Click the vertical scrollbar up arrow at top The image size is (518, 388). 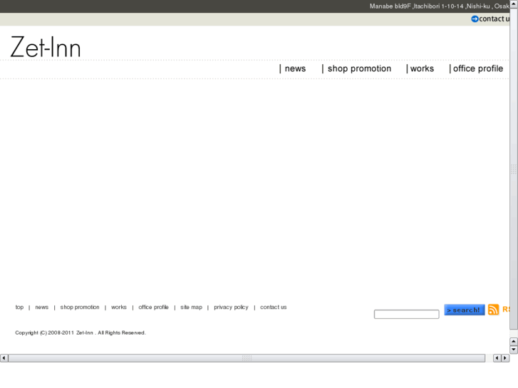pos(514,4)
